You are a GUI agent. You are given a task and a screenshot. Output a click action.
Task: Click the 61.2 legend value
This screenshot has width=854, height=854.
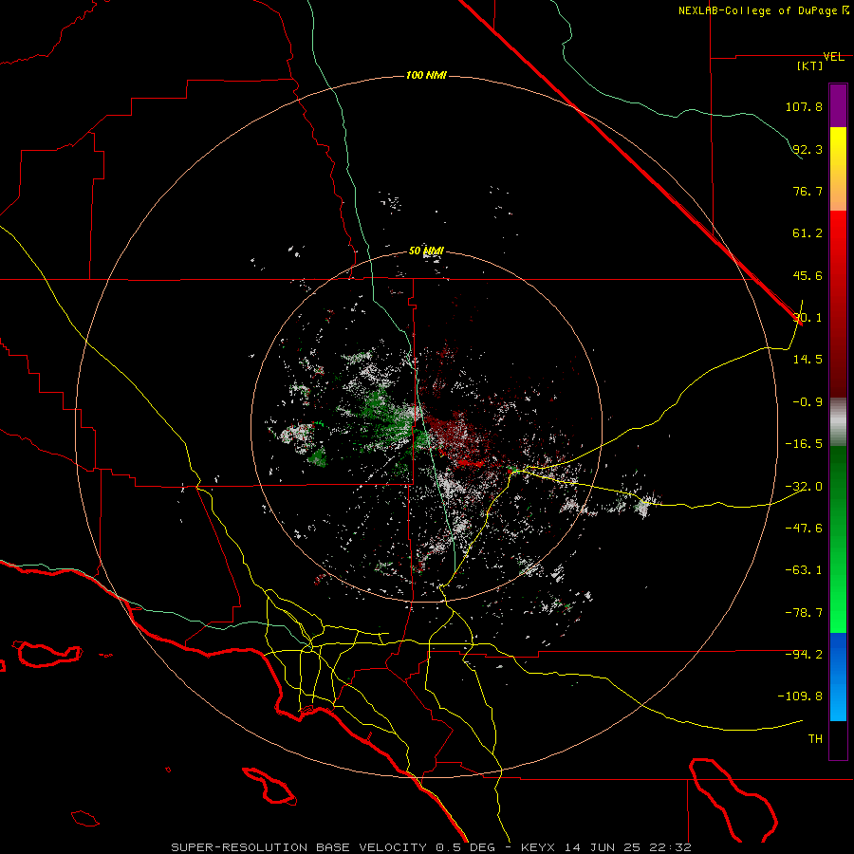tap(808, 233)
